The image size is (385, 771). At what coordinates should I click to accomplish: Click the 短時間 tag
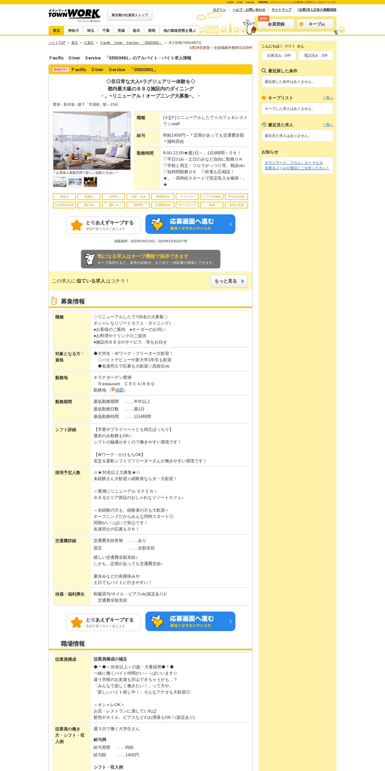[x=138, y=205]
